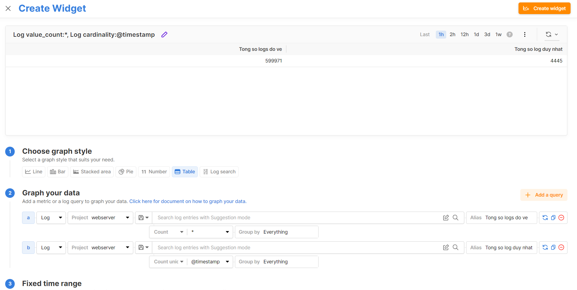Click the orange Create widget button
Image resolution: width=577 pixels, height=290 pixels.
(x=544, y=9)
